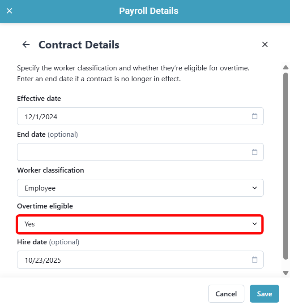Close the Contract Details panel
The image size is (290, 308).
coord(264,44)
